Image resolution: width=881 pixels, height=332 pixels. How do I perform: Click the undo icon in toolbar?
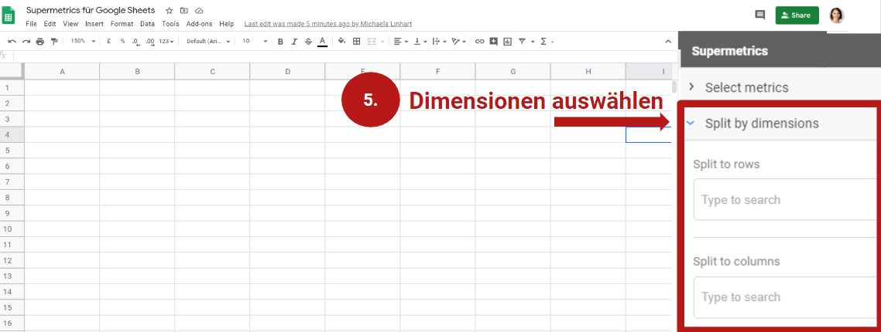12,41
